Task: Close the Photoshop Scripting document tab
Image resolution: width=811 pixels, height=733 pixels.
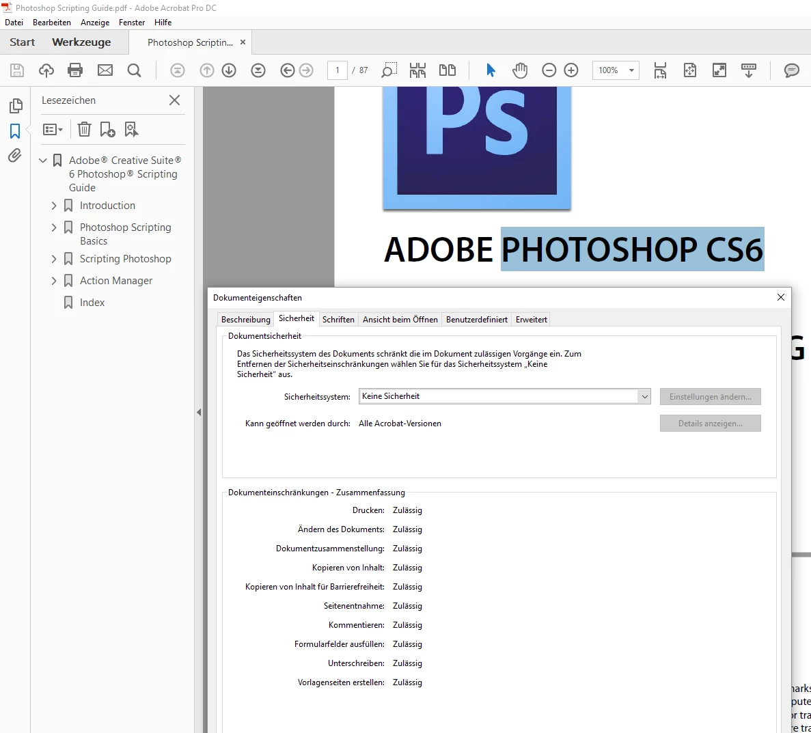Action: click(x=243, y=42)
